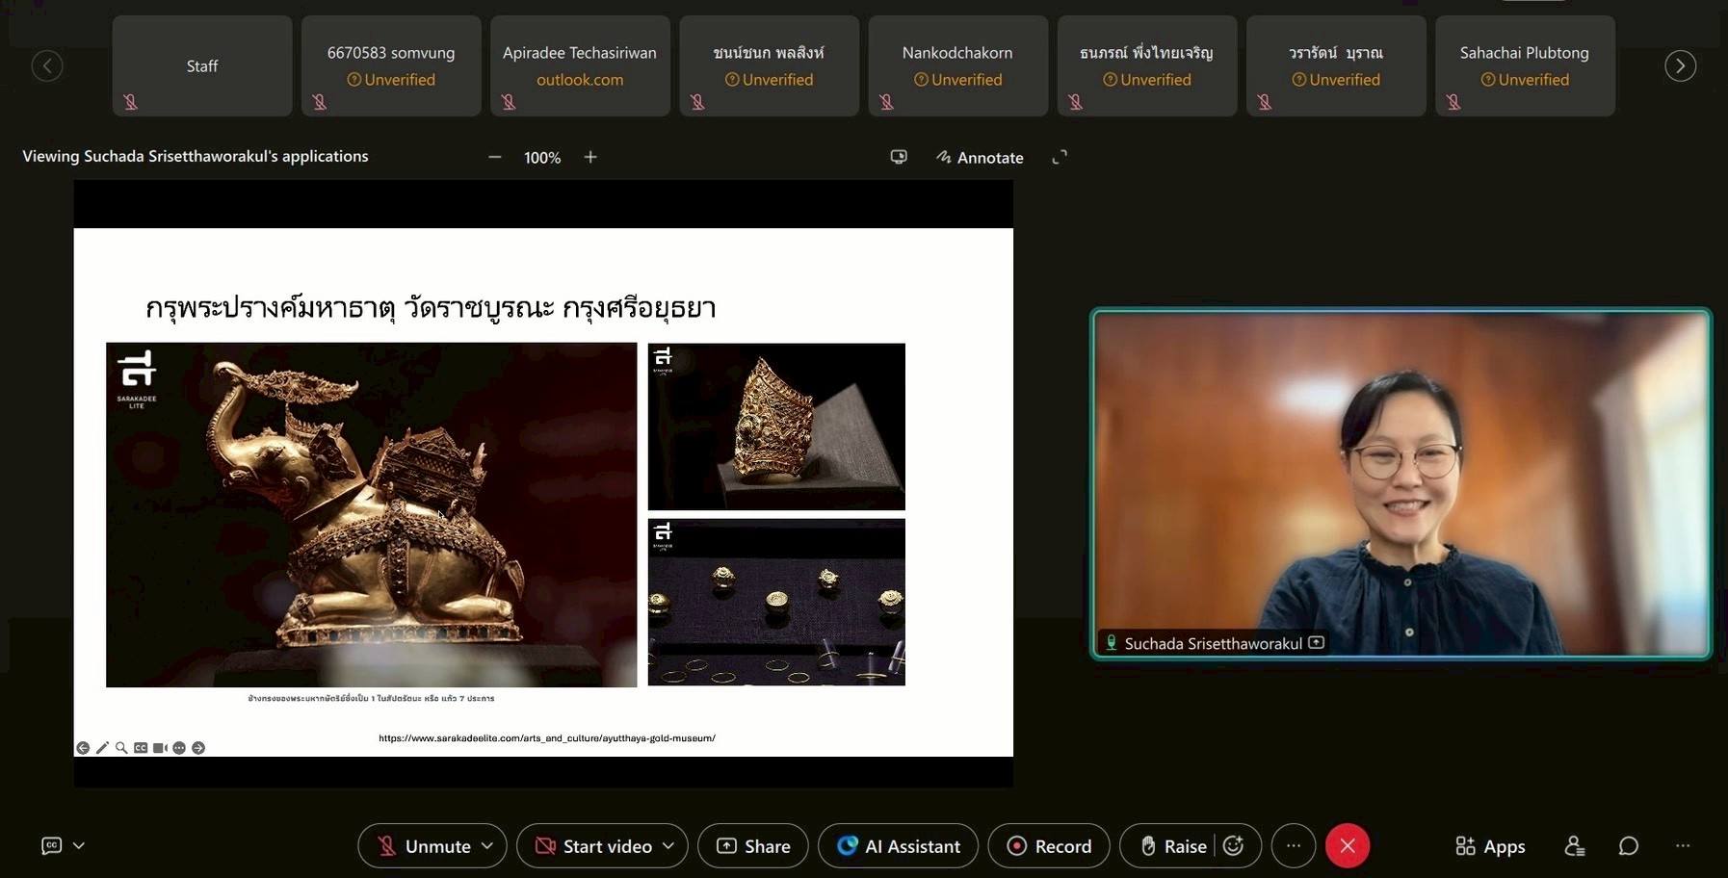Open the Apps menu
This screenshot has width=1728, height=878.
[1490, 845]
